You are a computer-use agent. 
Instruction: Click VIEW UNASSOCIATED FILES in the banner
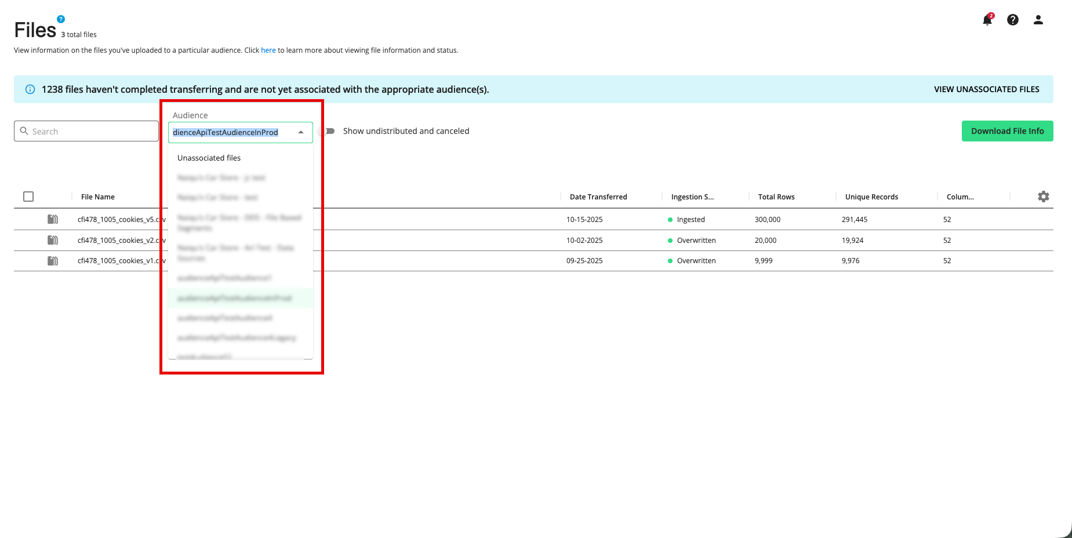tap(987, 89)
